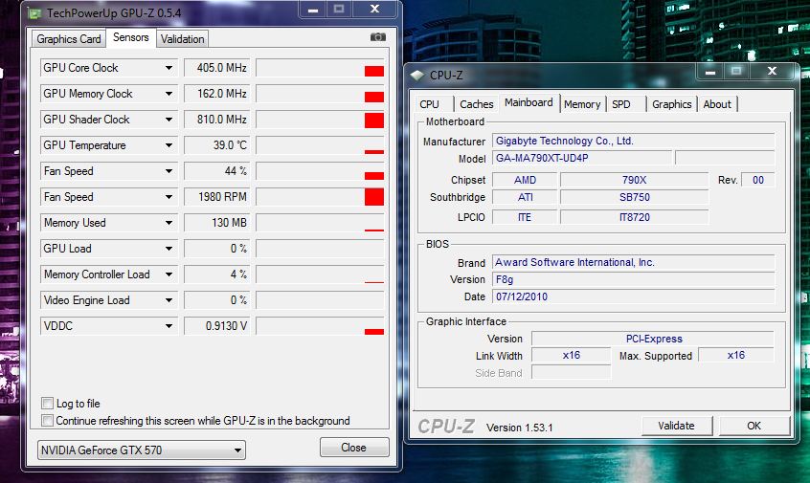Click the GPU Core Clock history graph
The image size is (810, 483).
(321, 68)
